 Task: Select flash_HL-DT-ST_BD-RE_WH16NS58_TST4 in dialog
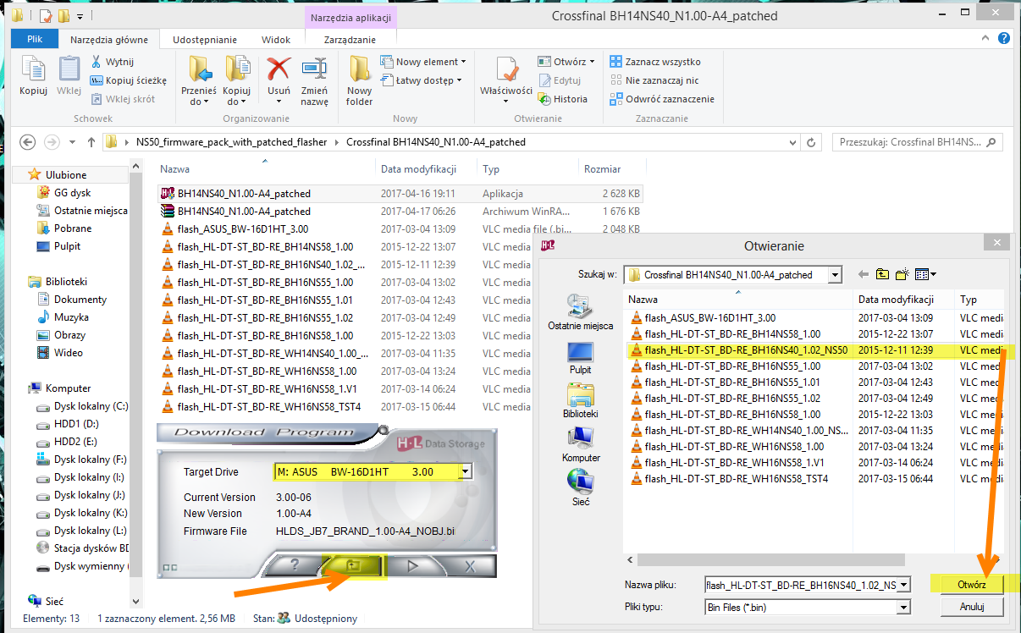[x=729, y=479]
